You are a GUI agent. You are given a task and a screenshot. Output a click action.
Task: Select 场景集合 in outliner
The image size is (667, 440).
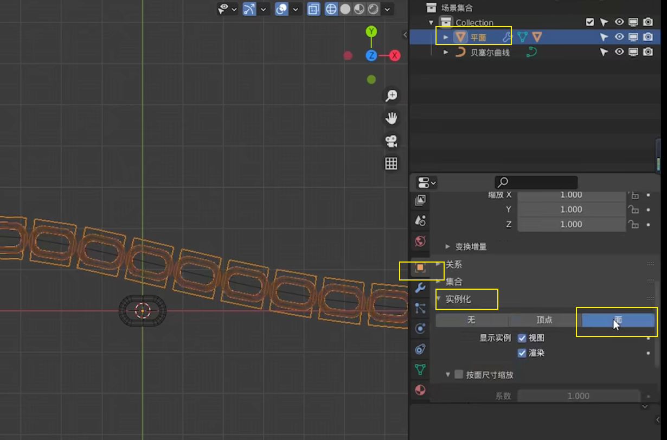pyautogui.click(x=457, y=8)
